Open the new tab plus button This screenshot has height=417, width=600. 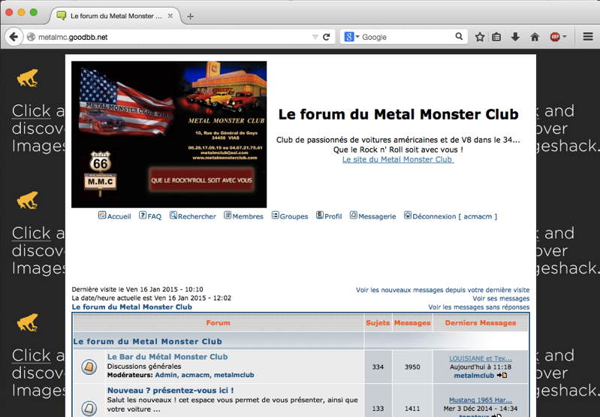point(190,16)
